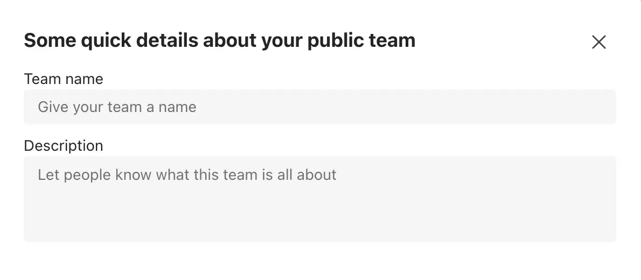Focus the Description text area
The height and width of the screenshot is (280, 641).
[319, 199]
